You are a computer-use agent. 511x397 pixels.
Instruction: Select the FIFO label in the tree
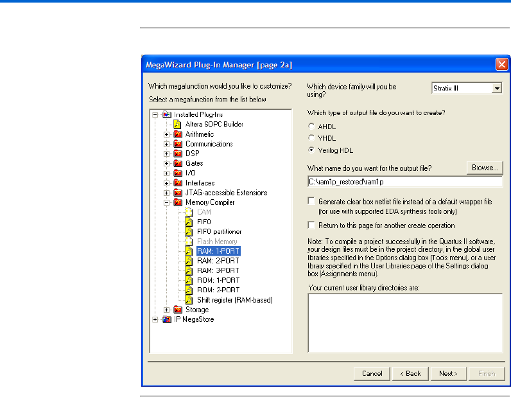[204, 222]
